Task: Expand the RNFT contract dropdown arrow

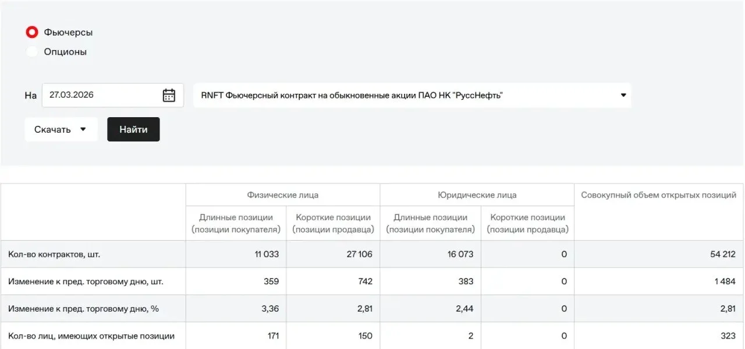Action: 623,95
